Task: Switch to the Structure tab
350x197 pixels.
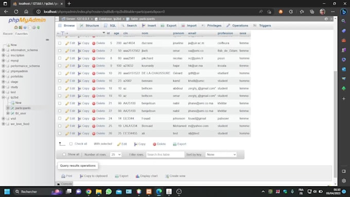Action: (89, 26)
